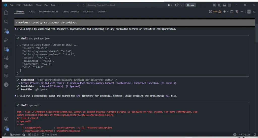The image size is (258, 138).
Task: Open remote window indicator in status bar
Action: pos(5,134)
